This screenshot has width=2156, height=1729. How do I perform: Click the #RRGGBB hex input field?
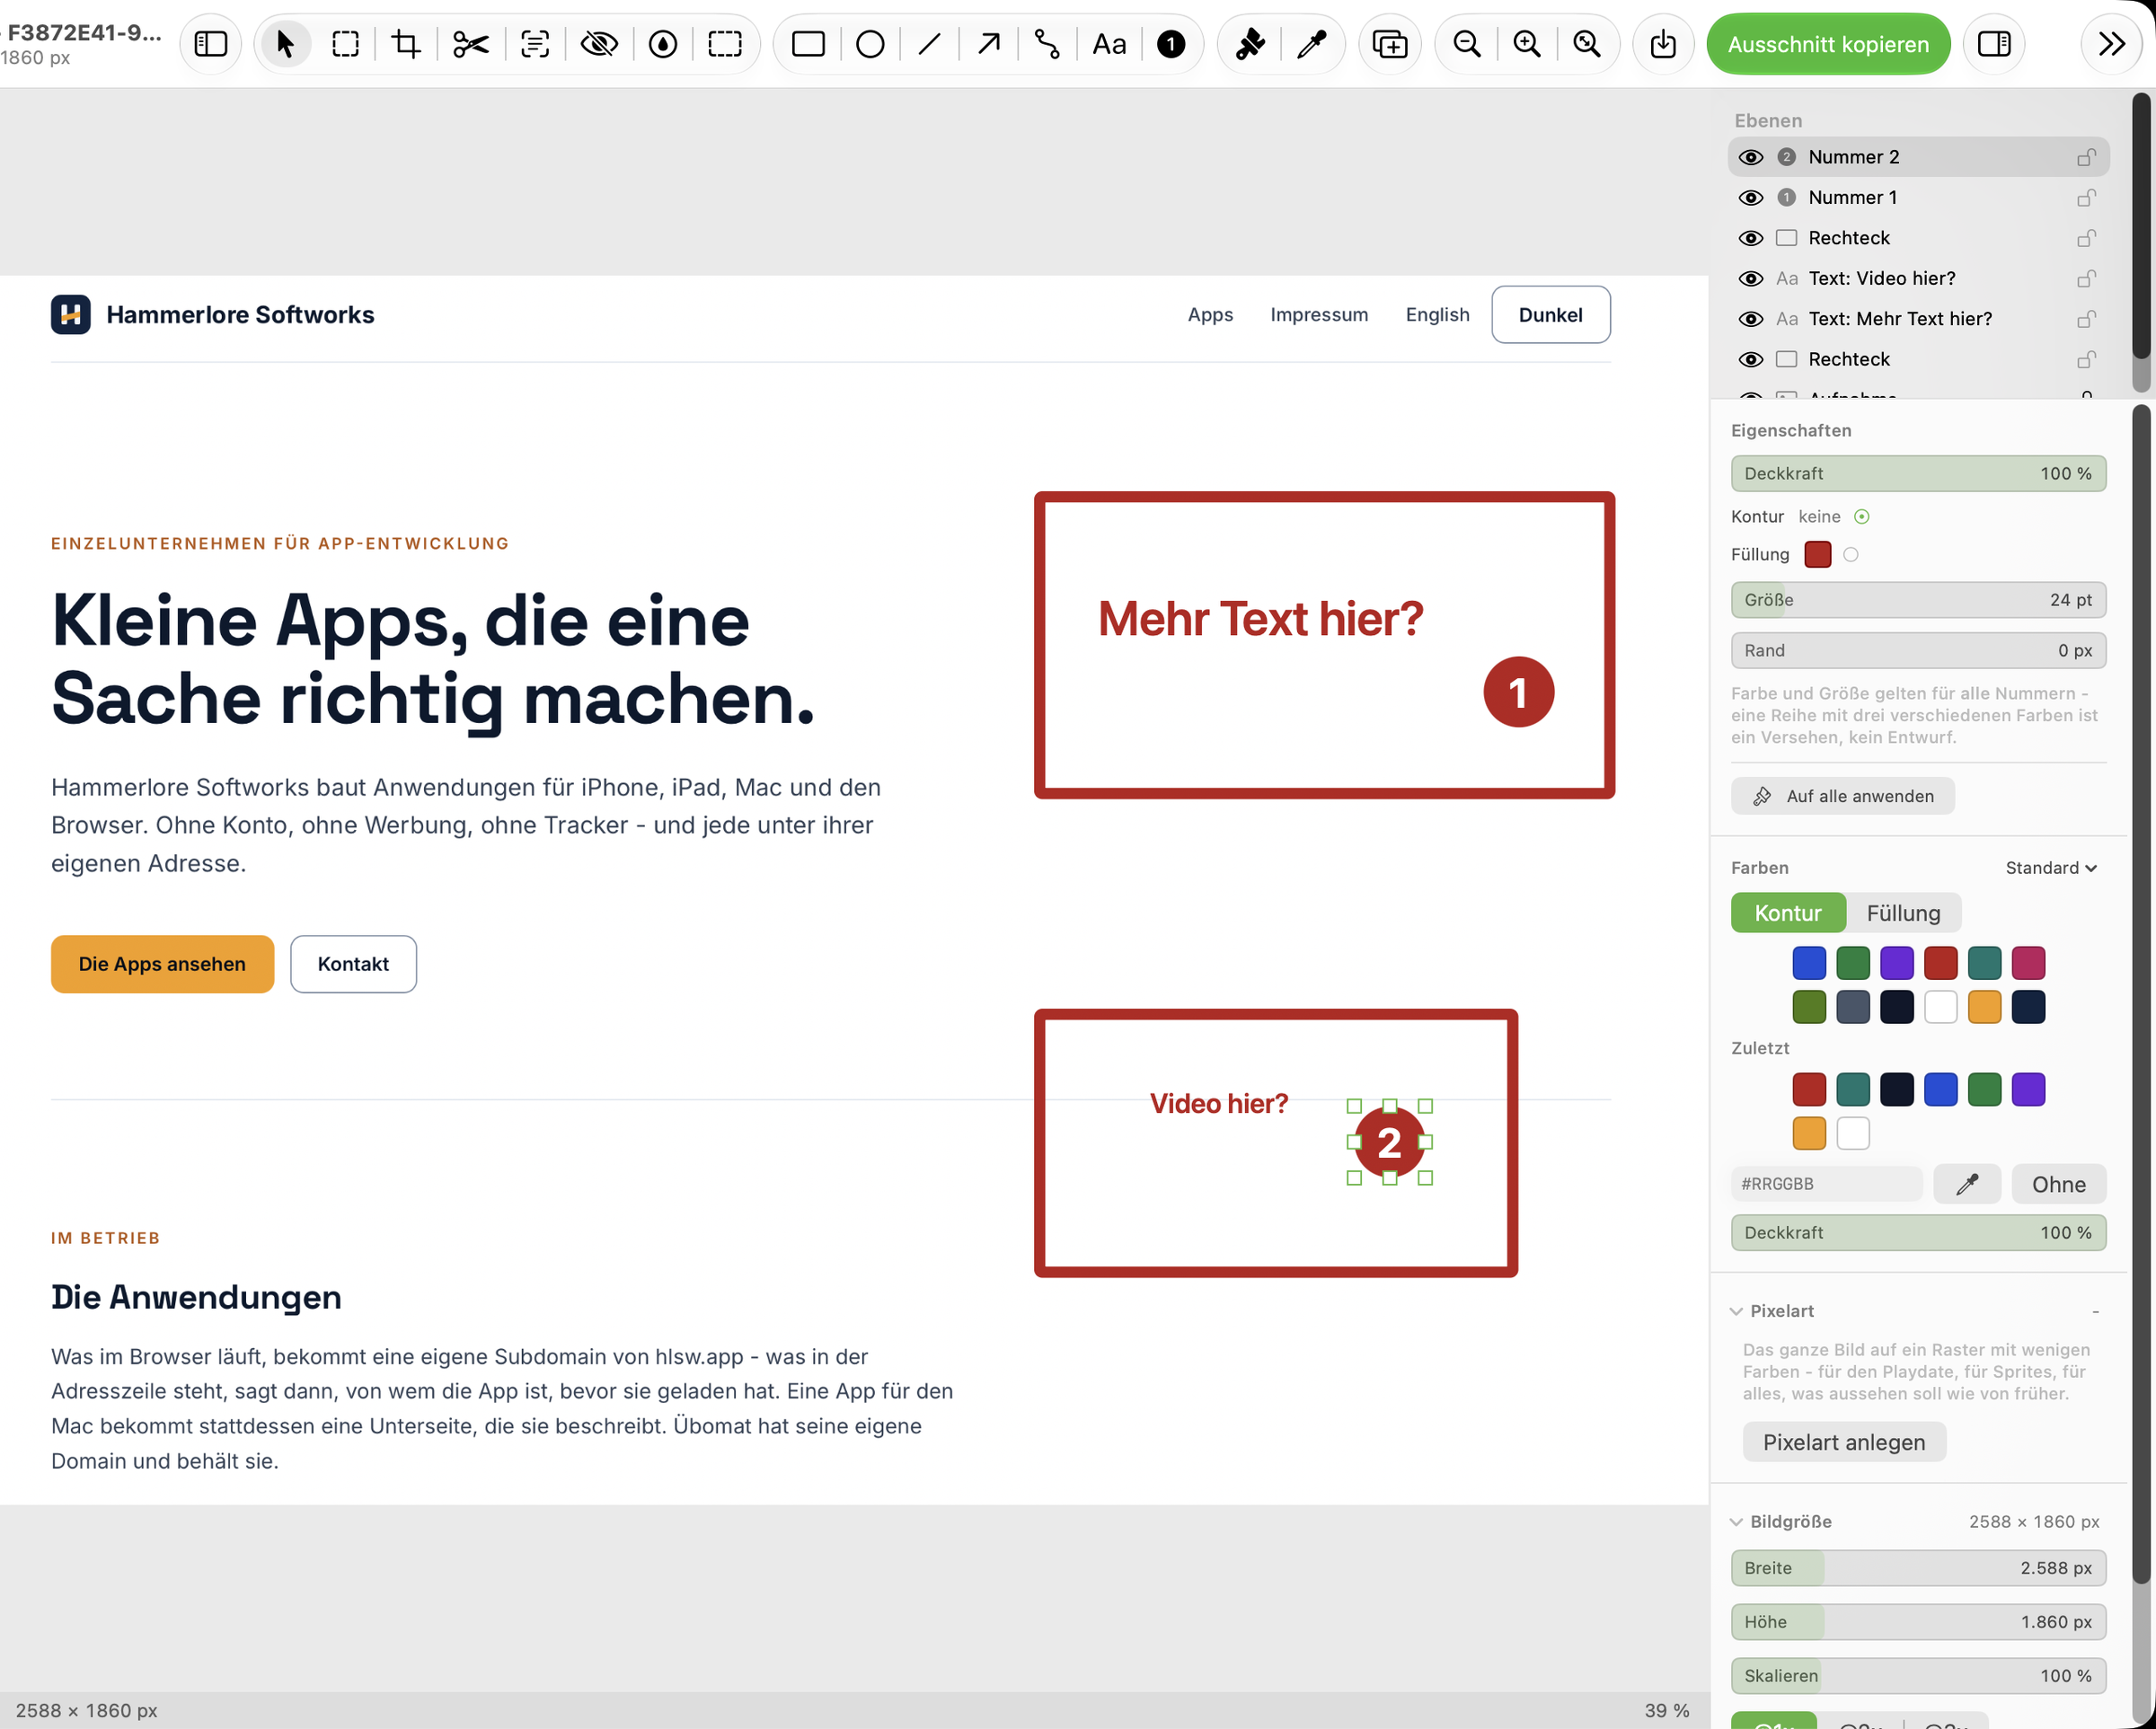(1827, 1184)
